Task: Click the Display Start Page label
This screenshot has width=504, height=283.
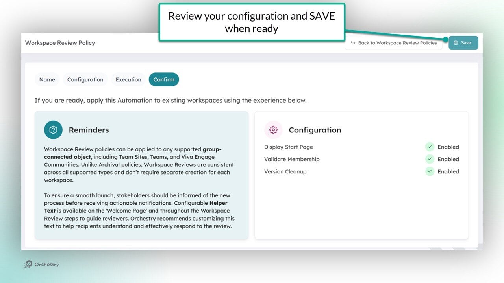Action: pyautogui.click(x=289, y=147)
